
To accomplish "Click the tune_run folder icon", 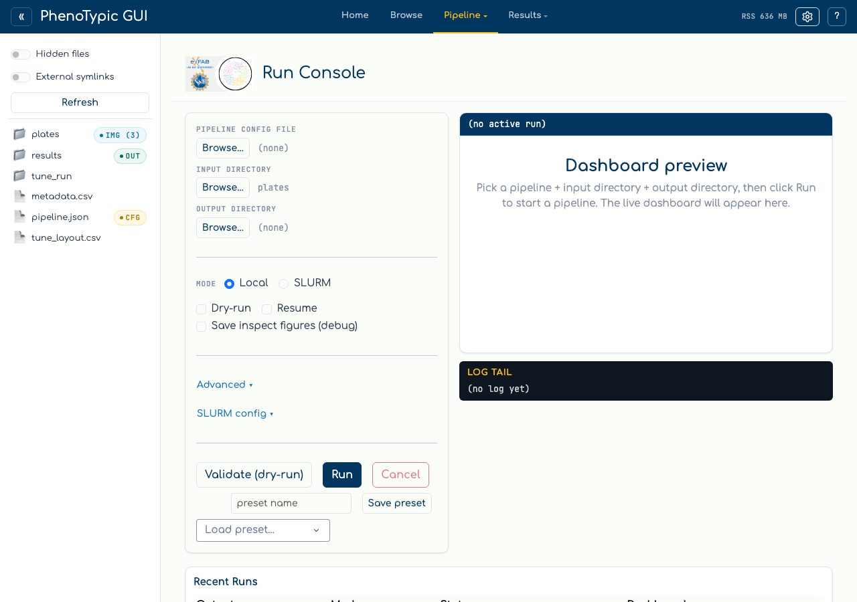I will click(x=19, y=176).
